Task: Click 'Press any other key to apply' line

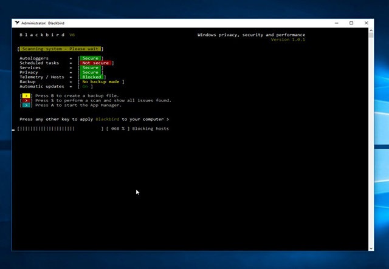Action: pyautogui.click(x=94, y=119)
